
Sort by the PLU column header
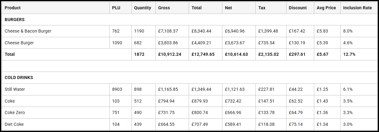point(116,8)
